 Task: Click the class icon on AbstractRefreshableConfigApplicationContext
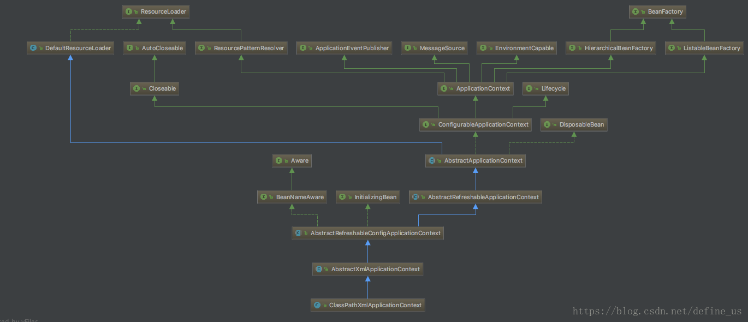tap(299, 233)
